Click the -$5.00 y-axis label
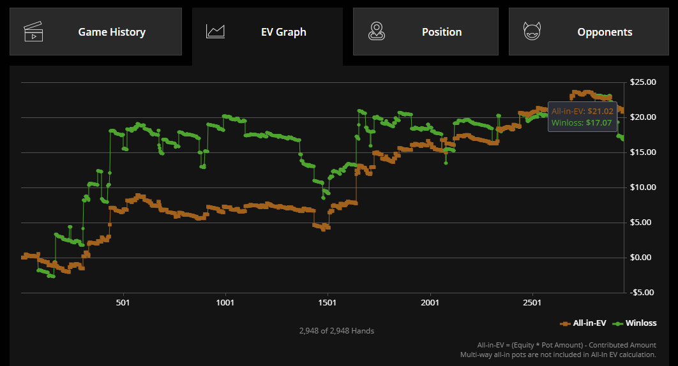Screen dimensions: 678x366 [641, 293]
